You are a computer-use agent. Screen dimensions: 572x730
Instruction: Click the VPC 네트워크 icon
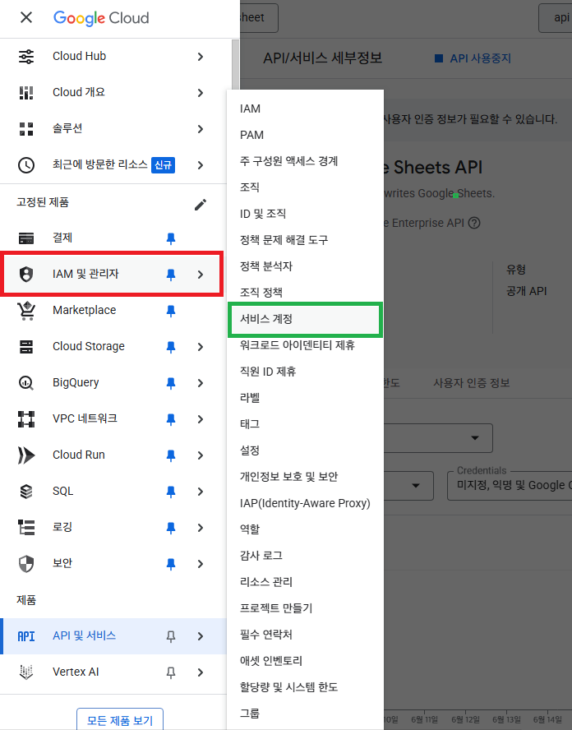click(x=26, y=419)
